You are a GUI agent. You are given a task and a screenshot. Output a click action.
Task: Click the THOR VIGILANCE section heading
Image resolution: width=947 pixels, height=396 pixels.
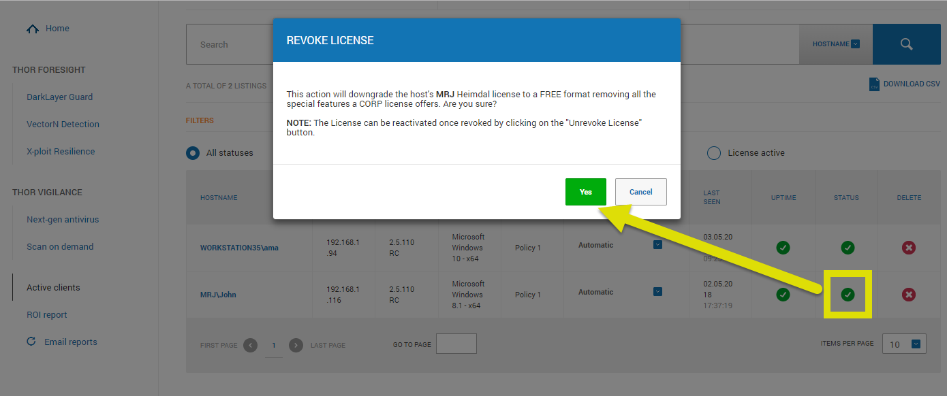click(47, 192)
